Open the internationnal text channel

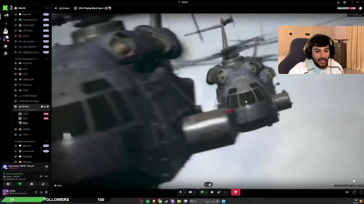pos(31,20)
